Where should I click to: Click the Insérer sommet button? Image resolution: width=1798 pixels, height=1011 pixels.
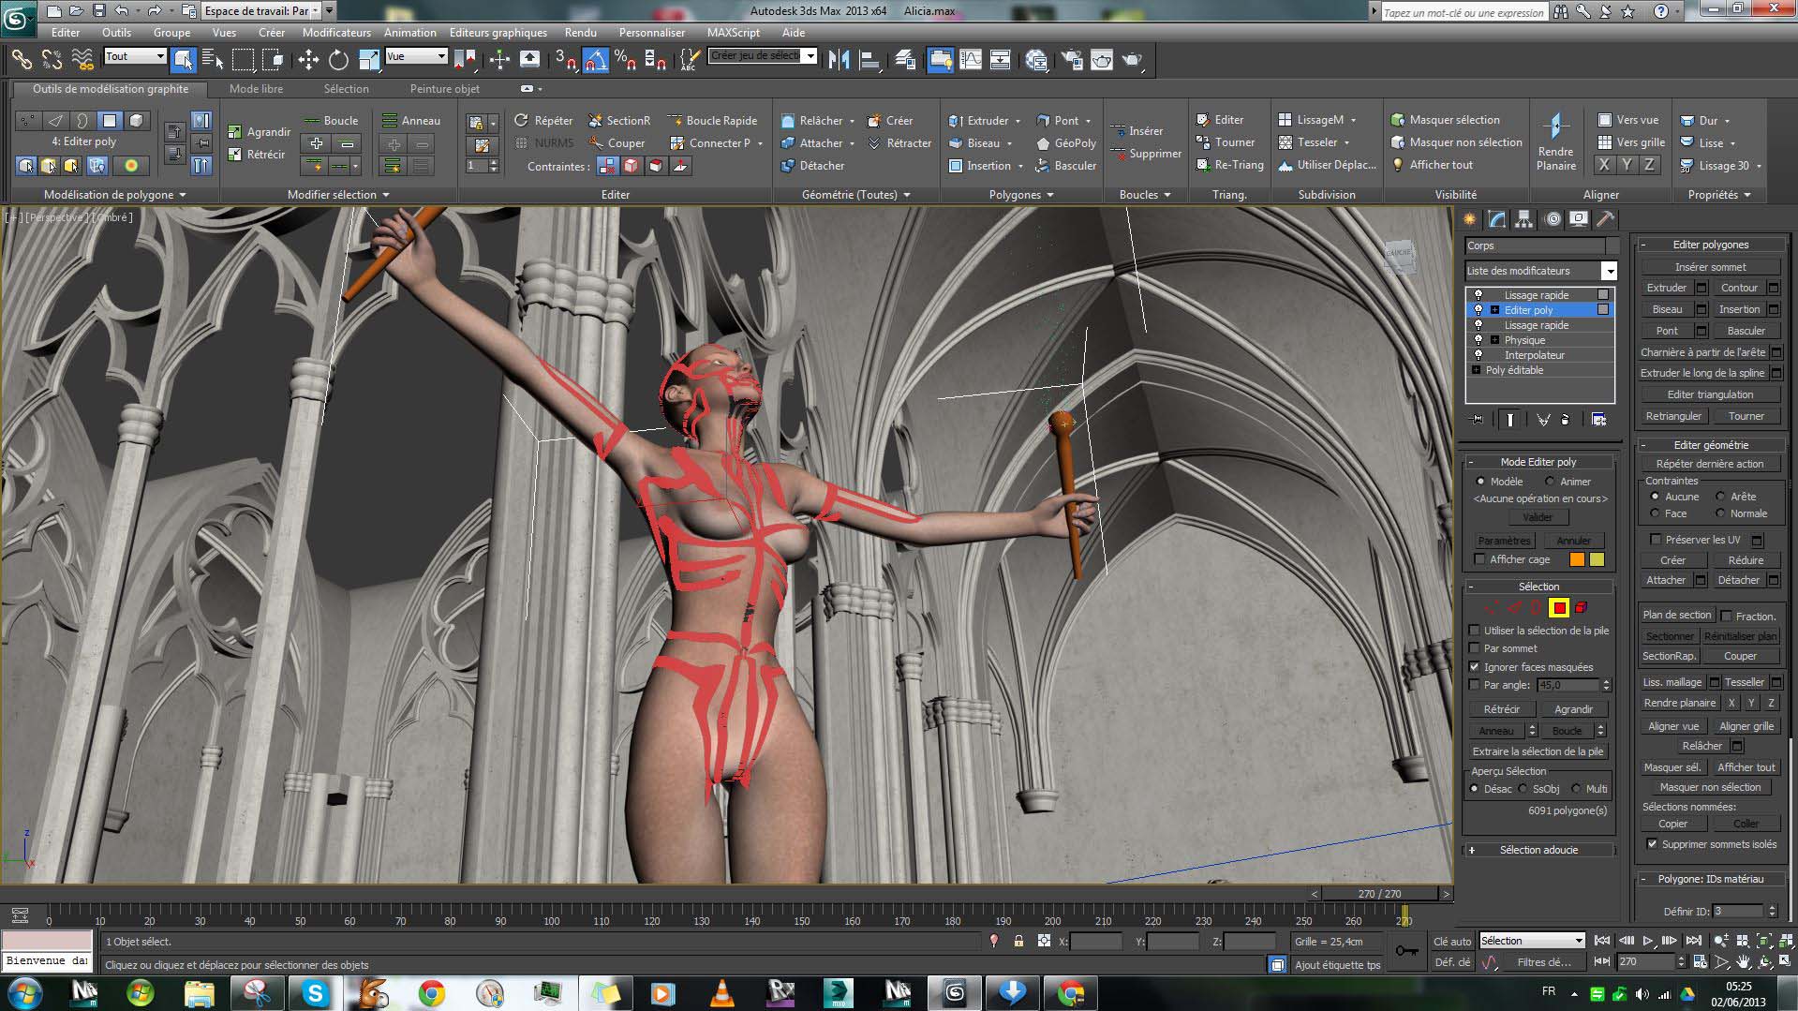coord(1710,267)
